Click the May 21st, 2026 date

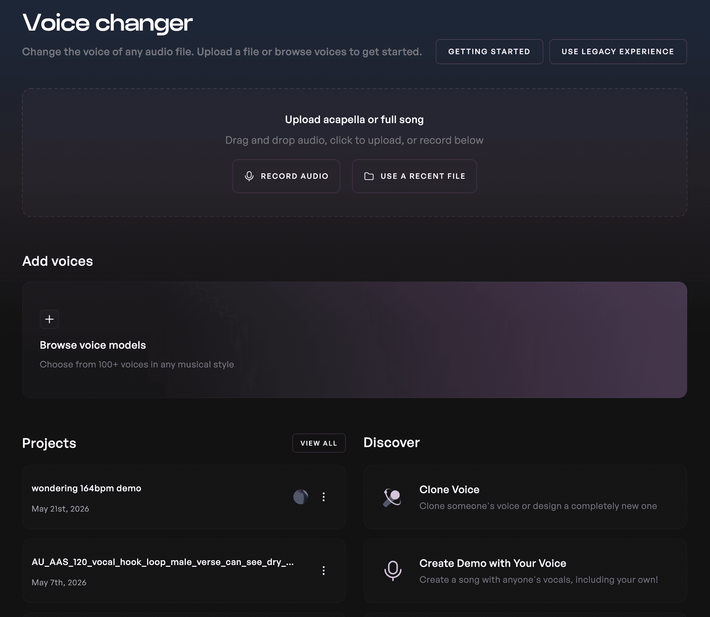coord(60,509)
